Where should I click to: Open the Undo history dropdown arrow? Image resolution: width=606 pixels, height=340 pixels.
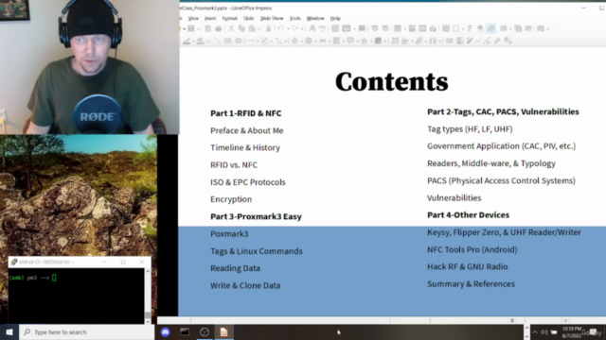[x=288, y=29]
